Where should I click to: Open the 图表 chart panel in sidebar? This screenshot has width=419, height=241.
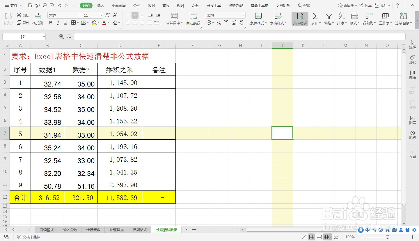coord(412,75)
